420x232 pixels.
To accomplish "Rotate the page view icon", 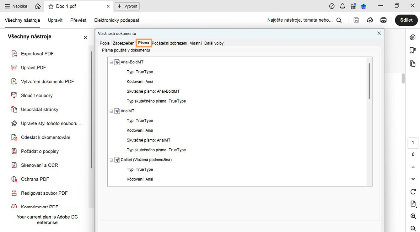I will point(413,192).
